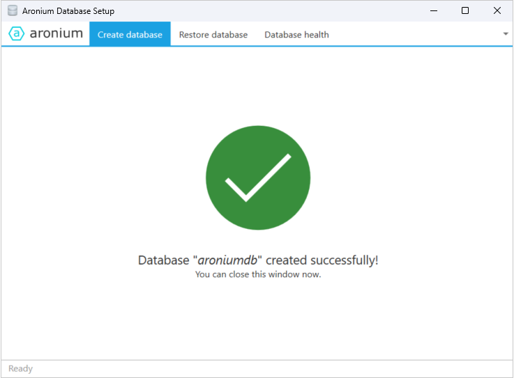Click 'You can close this window now.' text
Screen dimensions: 514x378
pyautogui.click(x=258, y=274)
